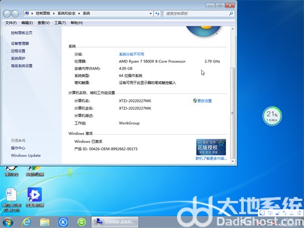Click the 更改设置 link
The image size is (304, 228).
(205, 101)
